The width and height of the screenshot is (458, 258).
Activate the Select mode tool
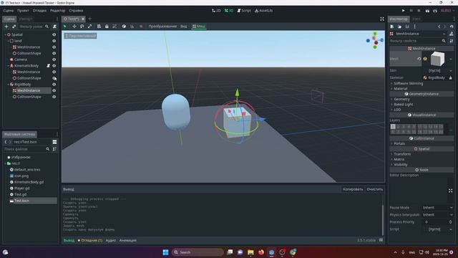(65, 27)
